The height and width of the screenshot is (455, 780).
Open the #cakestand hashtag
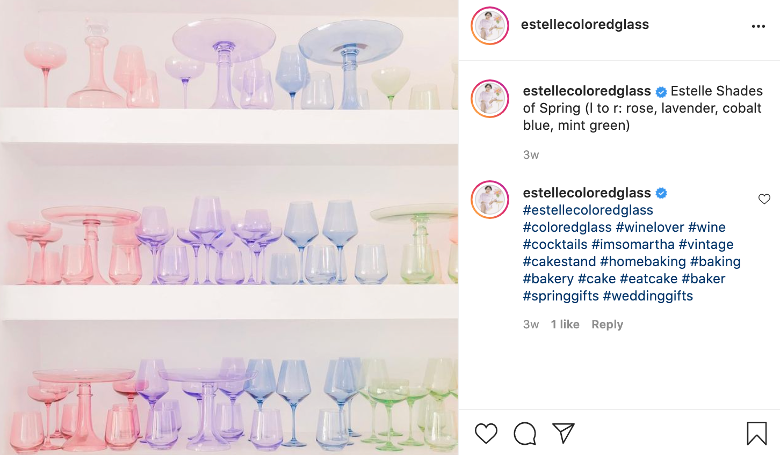559,262
